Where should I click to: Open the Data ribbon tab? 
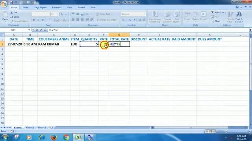[70, 7]
